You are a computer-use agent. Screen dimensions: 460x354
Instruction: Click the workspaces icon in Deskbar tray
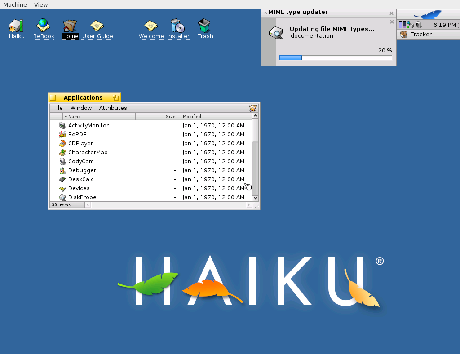coord(402,25)
